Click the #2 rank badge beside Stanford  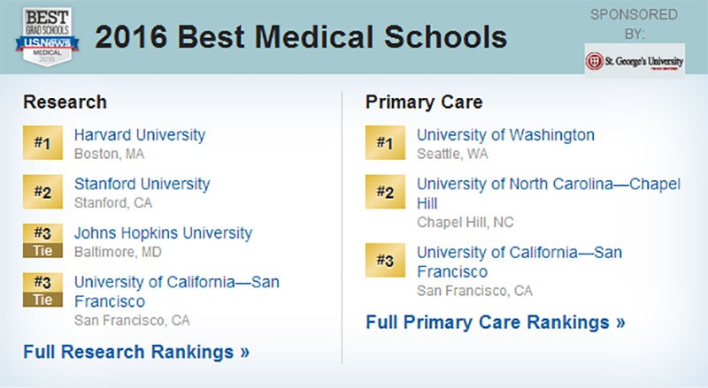[42, 192]
